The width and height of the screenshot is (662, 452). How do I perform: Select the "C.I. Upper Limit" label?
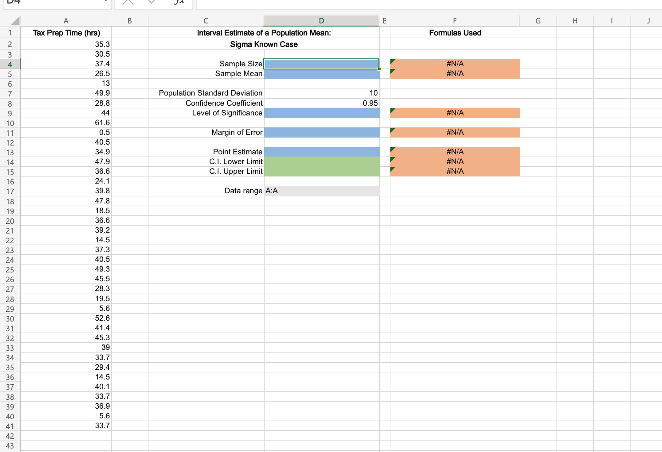(236, 171)
